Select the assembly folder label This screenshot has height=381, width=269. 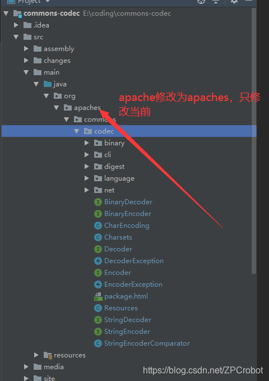[59, 49]
